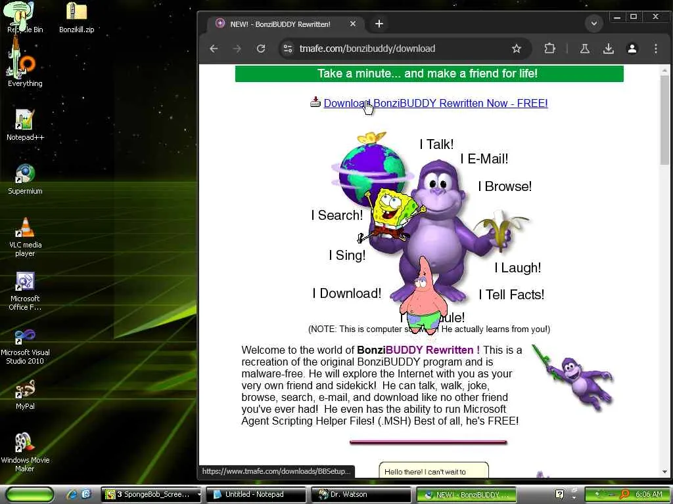The height and width of the screenshot is (504, 673).
Task: Click NEW! - BonziBUDDY taskbar button
Action: click(466, 494)
